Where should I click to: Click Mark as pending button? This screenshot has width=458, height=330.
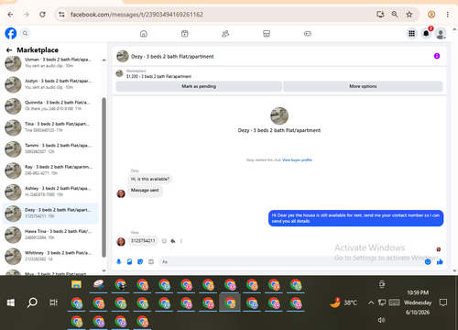pos(199,86)
